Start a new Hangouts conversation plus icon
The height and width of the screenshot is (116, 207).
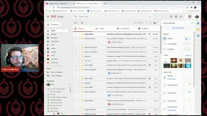tap(69, 84)
